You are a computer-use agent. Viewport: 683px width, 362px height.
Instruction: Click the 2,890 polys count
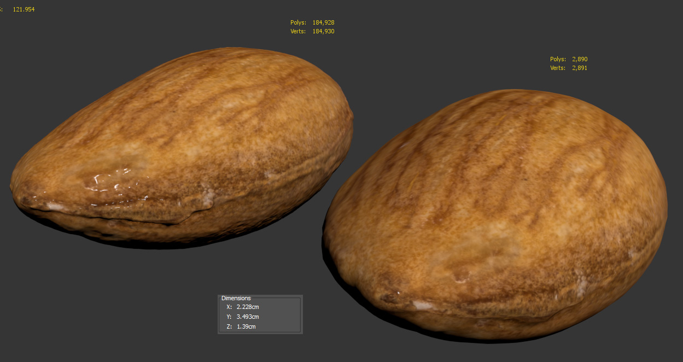coord(580,59)
